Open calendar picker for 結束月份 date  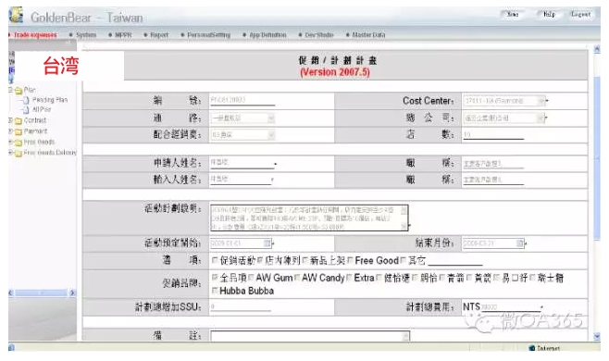click(519, 243)
